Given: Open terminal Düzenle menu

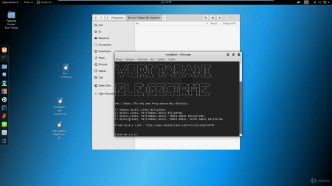Looking at the screenshot, I should [x=130, y=59].
